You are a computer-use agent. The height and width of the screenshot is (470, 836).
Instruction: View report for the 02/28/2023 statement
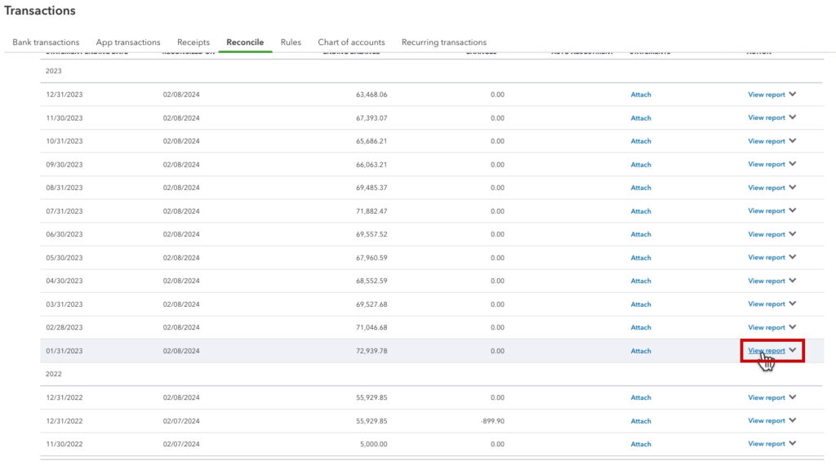(x=767, y=327)
